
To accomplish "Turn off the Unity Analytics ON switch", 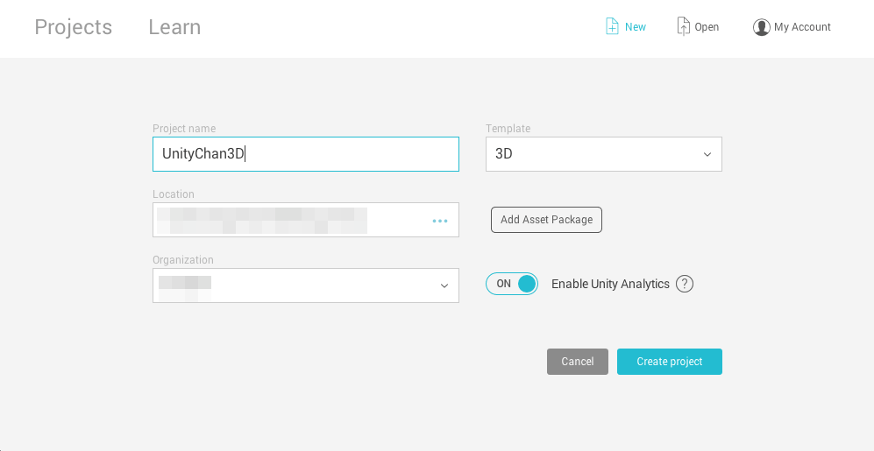I will (512, 284).
